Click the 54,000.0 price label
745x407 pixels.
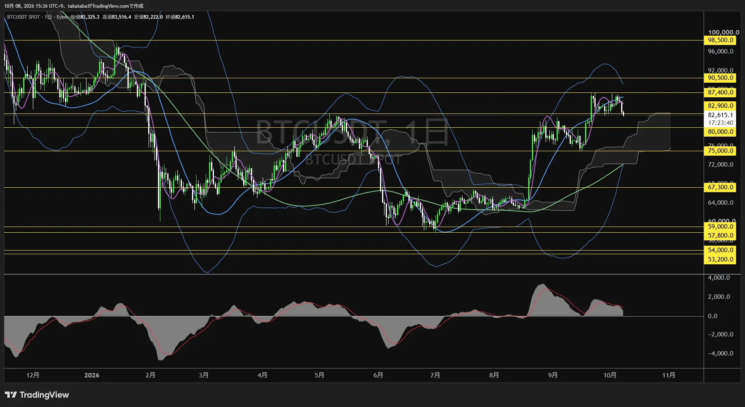click(x=720, y=250)
